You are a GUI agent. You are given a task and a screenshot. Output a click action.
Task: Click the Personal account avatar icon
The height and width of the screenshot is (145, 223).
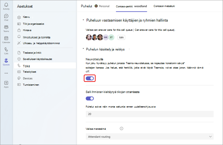click(96, 6)
